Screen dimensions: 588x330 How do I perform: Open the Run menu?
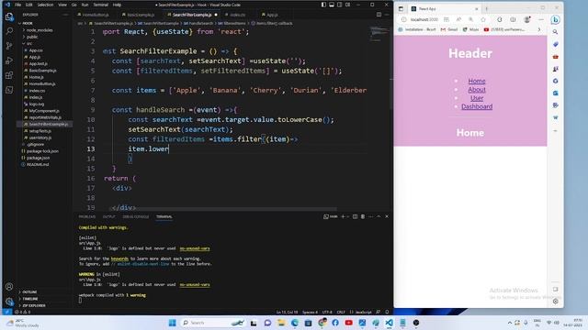point(85,5)
